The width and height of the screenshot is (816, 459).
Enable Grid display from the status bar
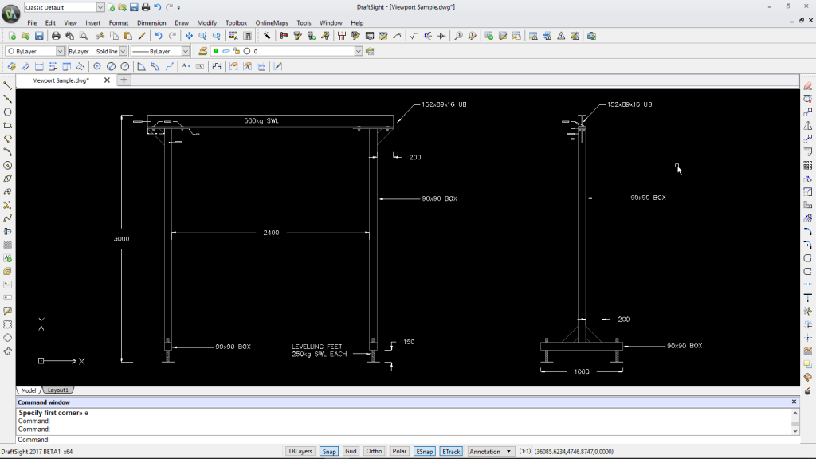pyautogui.click(x=351, y=451)
